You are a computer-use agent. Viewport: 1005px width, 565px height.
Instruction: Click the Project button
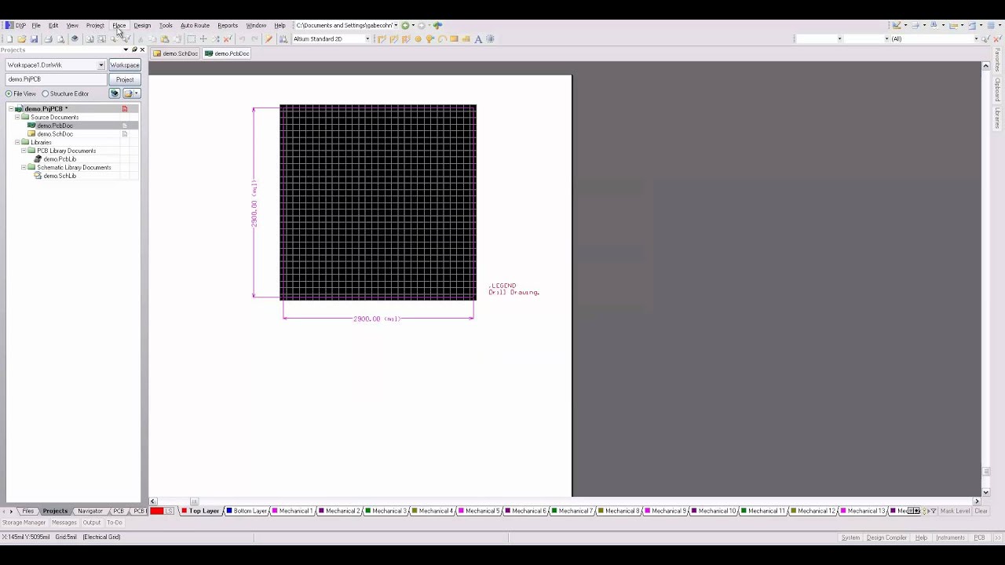coord(125,79)
